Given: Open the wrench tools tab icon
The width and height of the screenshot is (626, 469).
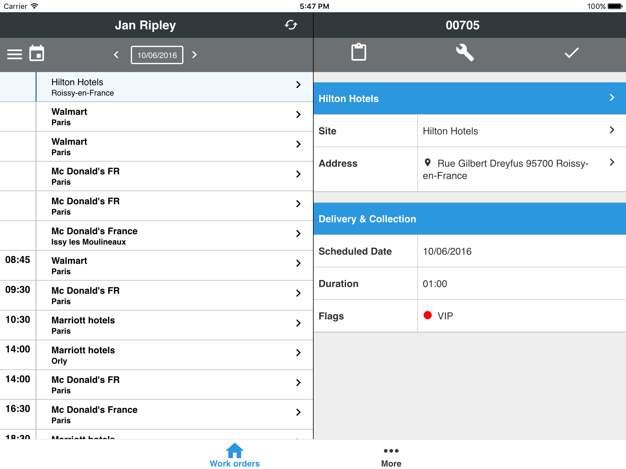Looking at the screenshot, I should pos(465,53).
